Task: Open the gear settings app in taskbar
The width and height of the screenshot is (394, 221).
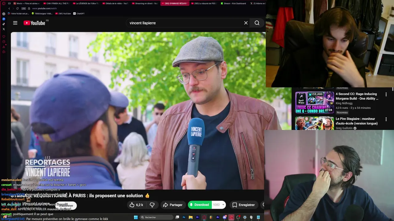Action: [x=245, y=217]
